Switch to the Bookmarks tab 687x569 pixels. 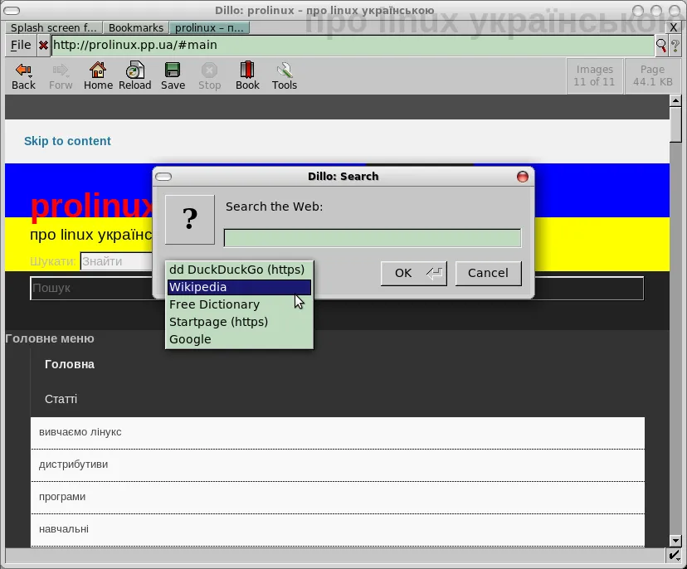[x=136, y=27]
